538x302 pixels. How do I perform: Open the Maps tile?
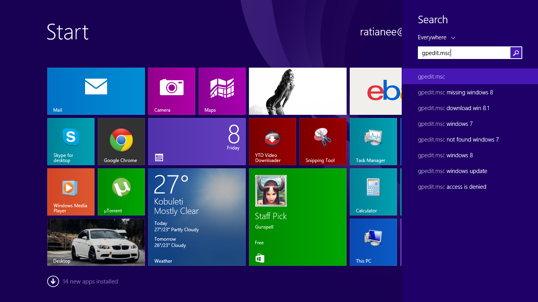(222, 91)
